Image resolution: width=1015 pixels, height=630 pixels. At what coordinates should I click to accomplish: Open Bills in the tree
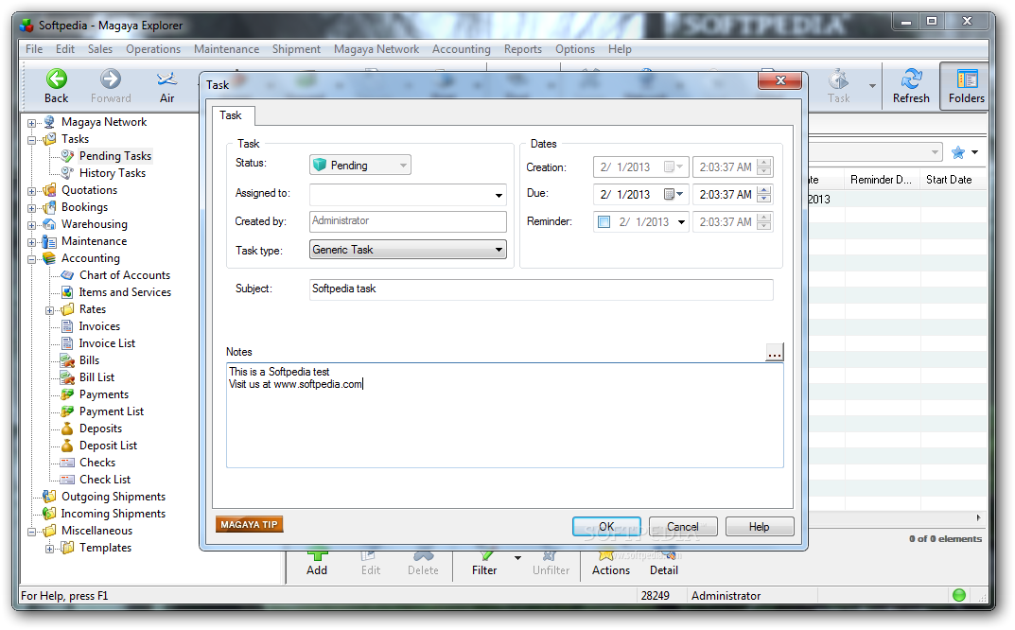[89, 360]
